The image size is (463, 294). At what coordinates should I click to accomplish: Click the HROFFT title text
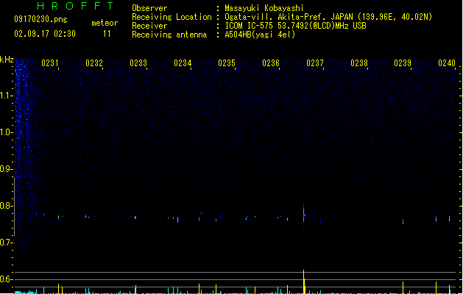tap(75, 6)
